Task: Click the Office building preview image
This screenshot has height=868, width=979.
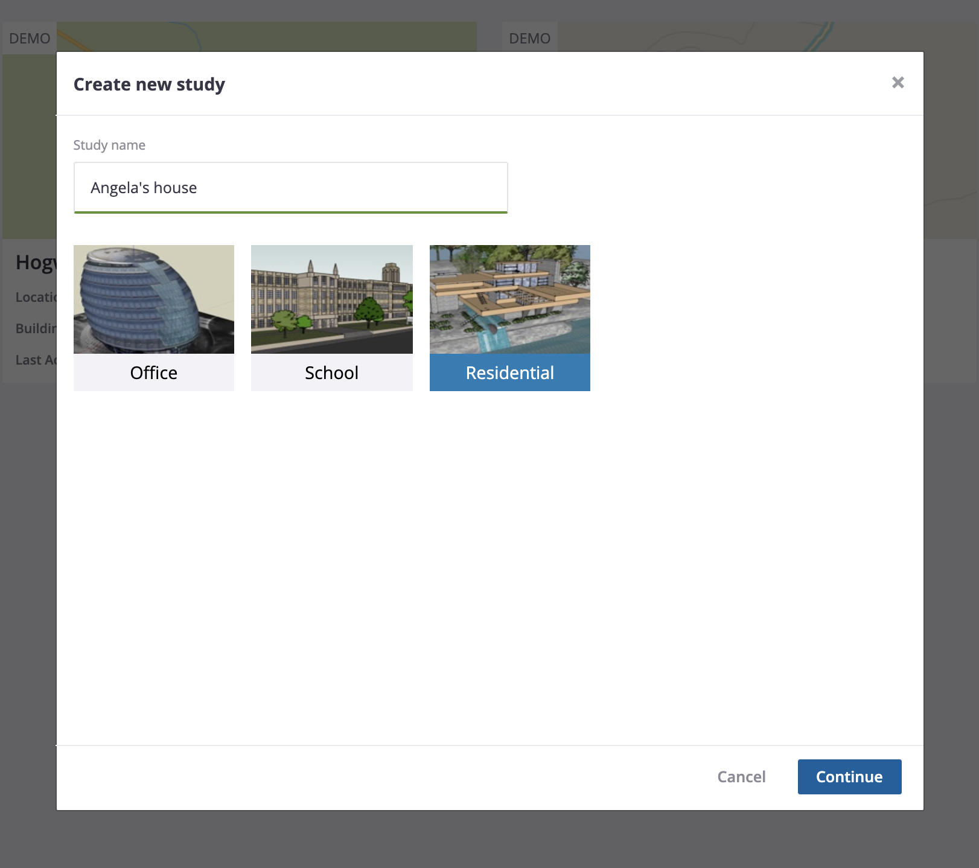Action: [153, 299]
